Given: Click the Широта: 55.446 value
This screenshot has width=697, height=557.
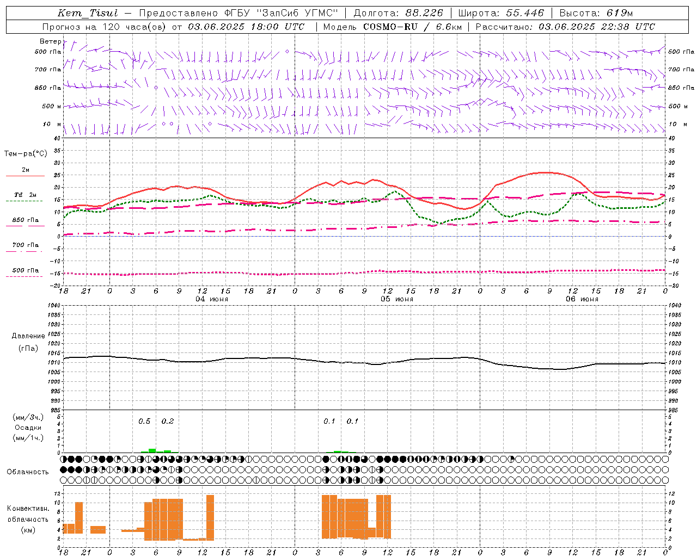Looking at the screenshot, I should pos(501,13).
